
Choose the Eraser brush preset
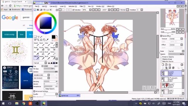[36, 49]
